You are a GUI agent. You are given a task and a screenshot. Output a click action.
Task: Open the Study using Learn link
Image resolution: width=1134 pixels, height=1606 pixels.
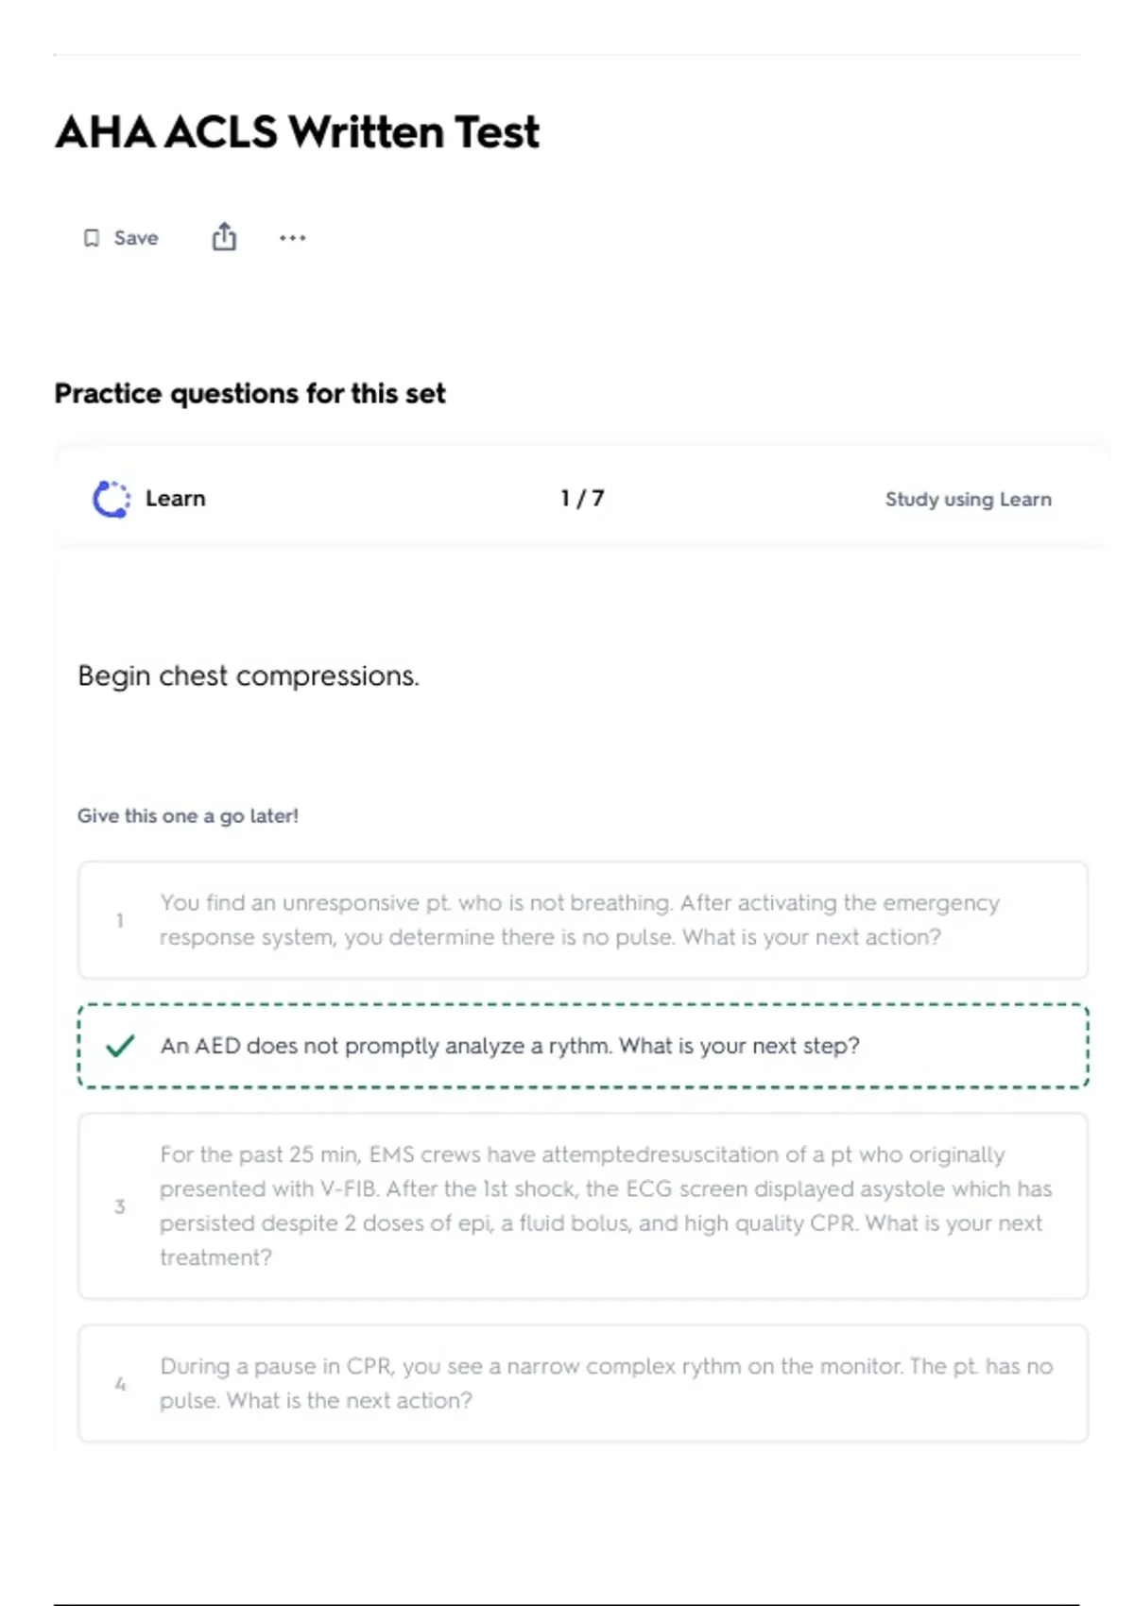pyautogui.click(x=968, y=499)
